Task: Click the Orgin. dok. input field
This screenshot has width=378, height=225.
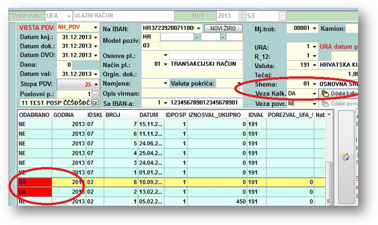Action: [192, 74]
